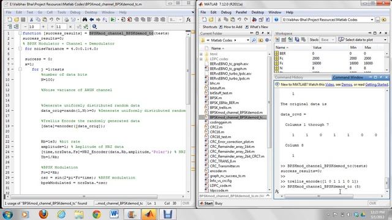Click Browse for folder button in MATLAB

click(x=378, y=20)
